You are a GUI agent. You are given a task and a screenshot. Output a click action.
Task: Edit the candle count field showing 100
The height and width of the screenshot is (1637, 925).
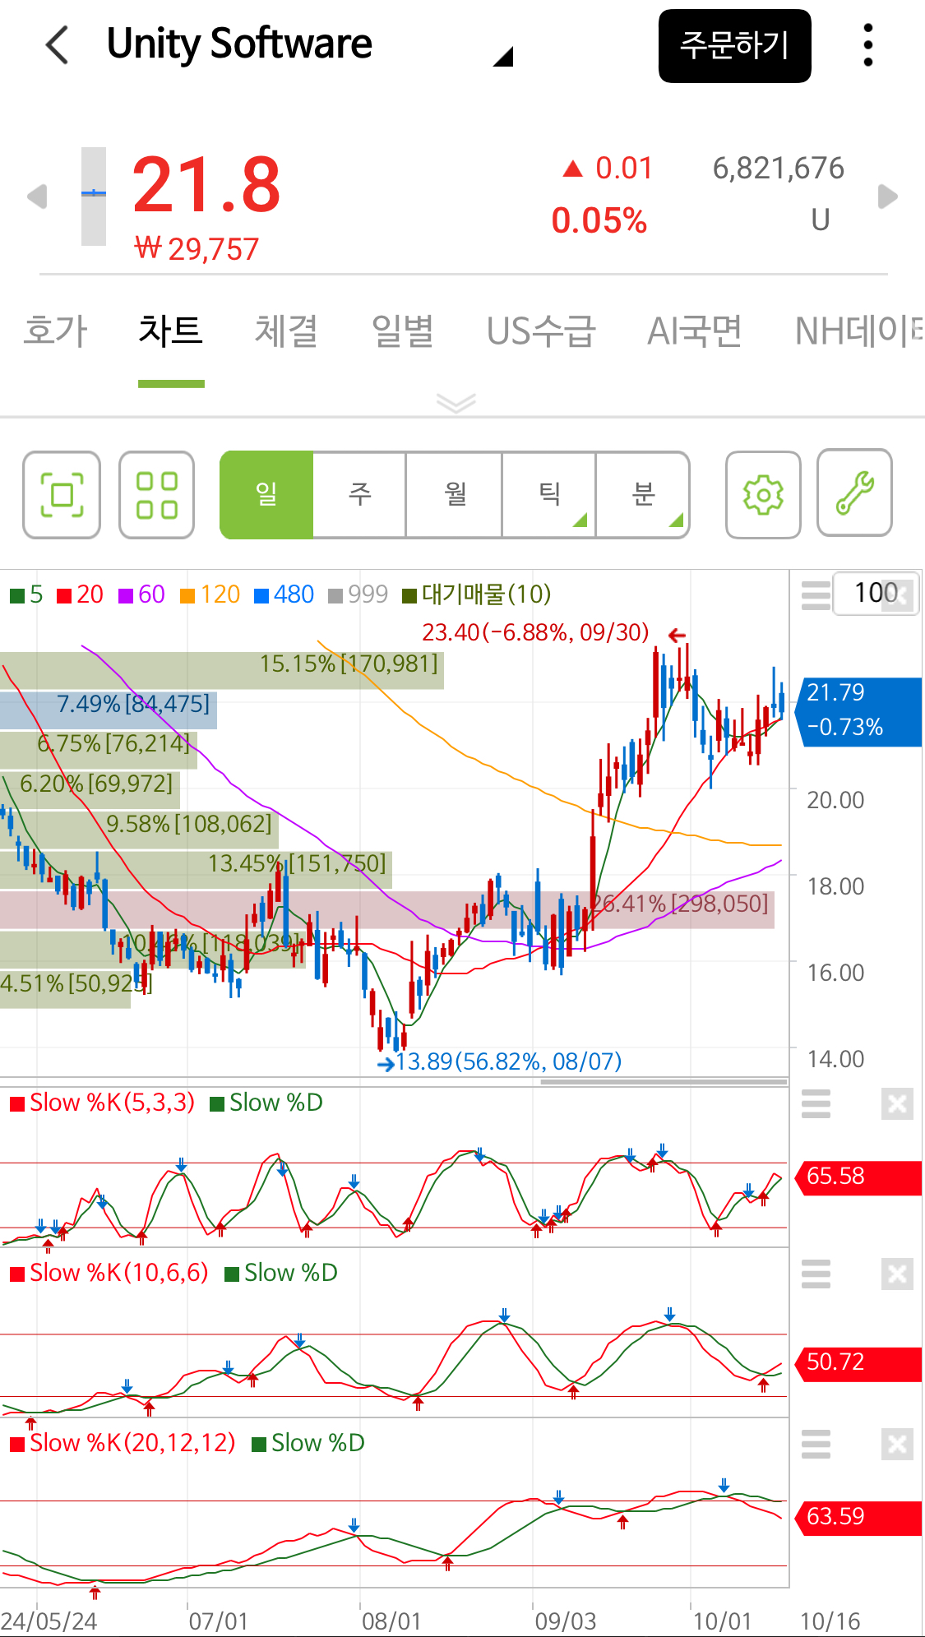tap(876, 594)
